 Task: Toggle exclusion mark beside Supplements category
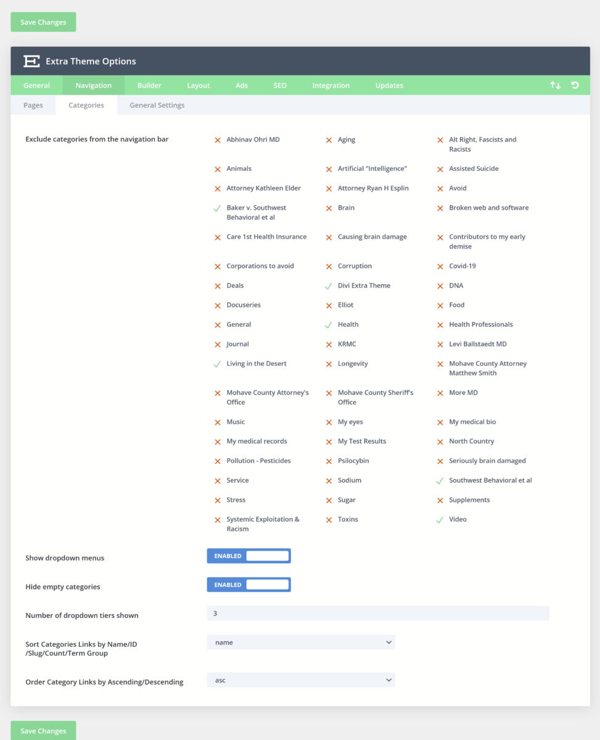click(x=440, y=499)
